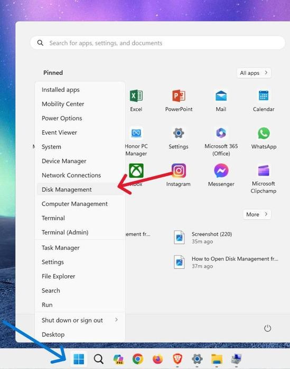Open Copilot preview icon on taskbar
Screen dimensions: 290x369
118,359
